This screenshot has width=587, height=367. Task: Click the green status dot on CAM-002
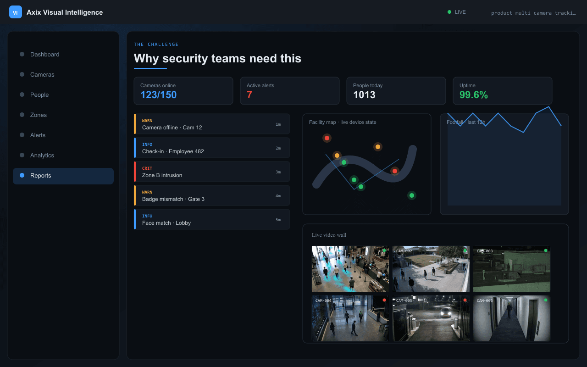pos(465,250)
